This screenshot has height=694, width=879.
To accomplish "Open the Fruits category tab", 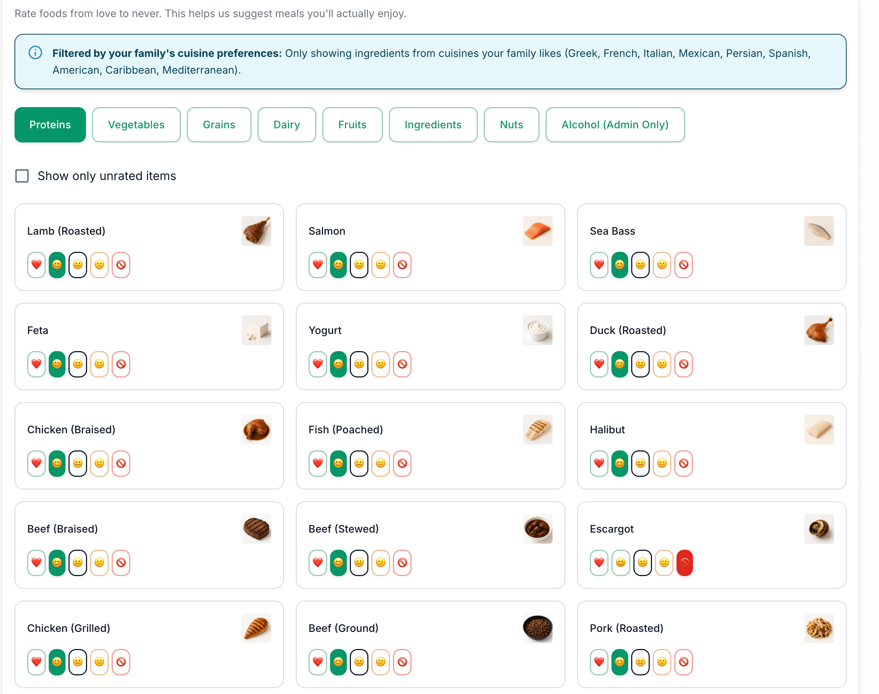I will (x=352, y=125).
